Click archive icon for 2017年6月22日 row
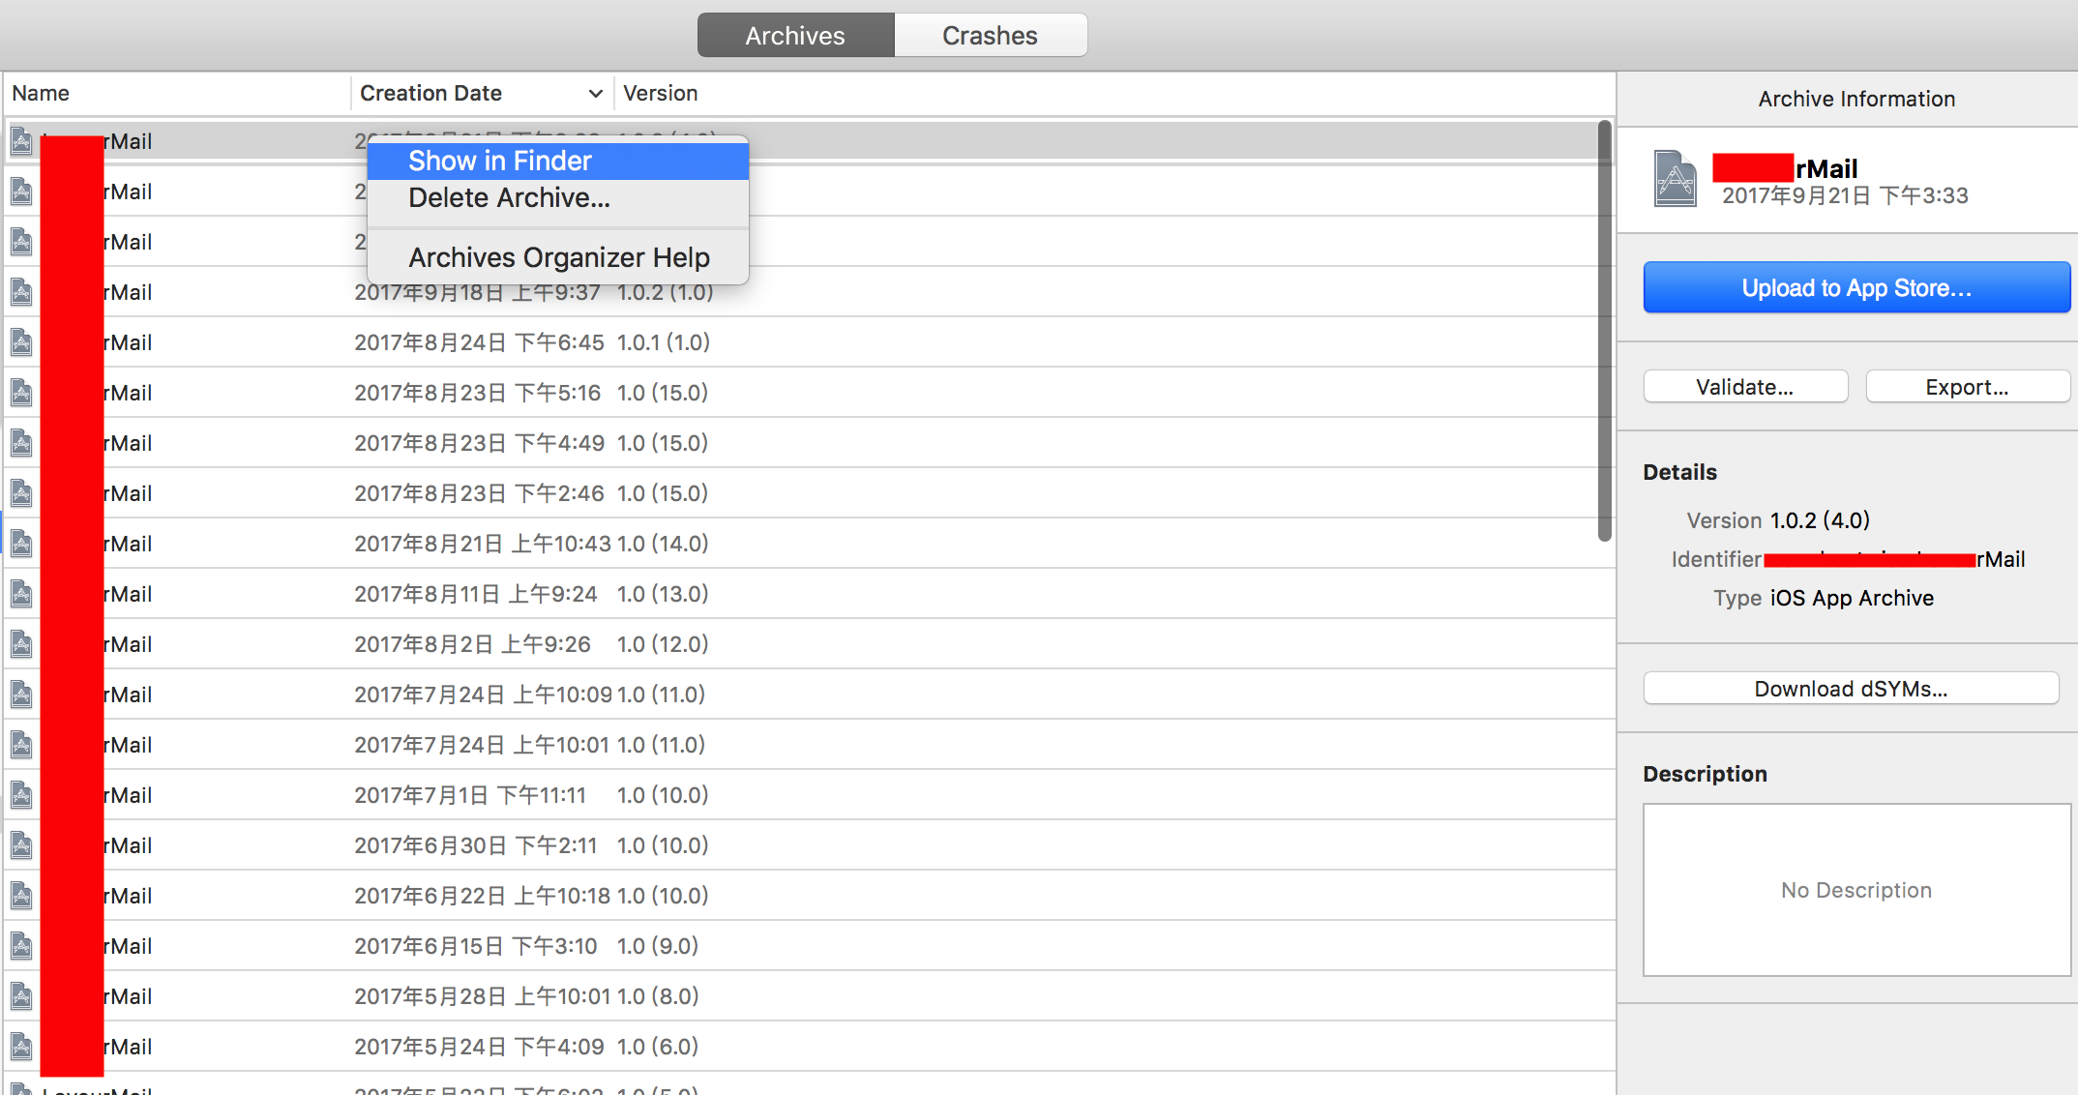2078x1095 pixels. point(21,896)
